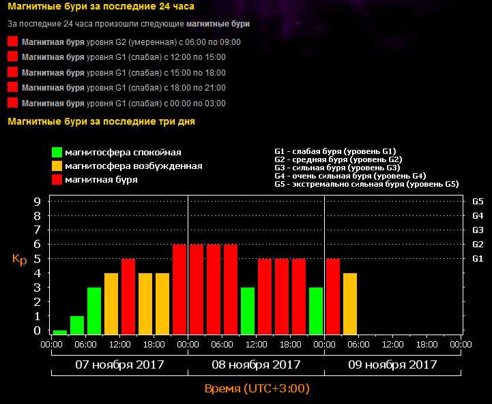Click the red marker for storm 18:00 по 21:00

coord(12,87)
